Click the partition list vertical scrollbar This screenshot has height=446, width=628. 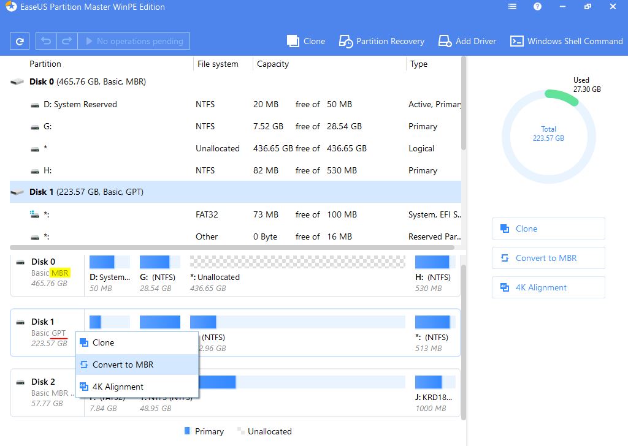coord(464,104)
